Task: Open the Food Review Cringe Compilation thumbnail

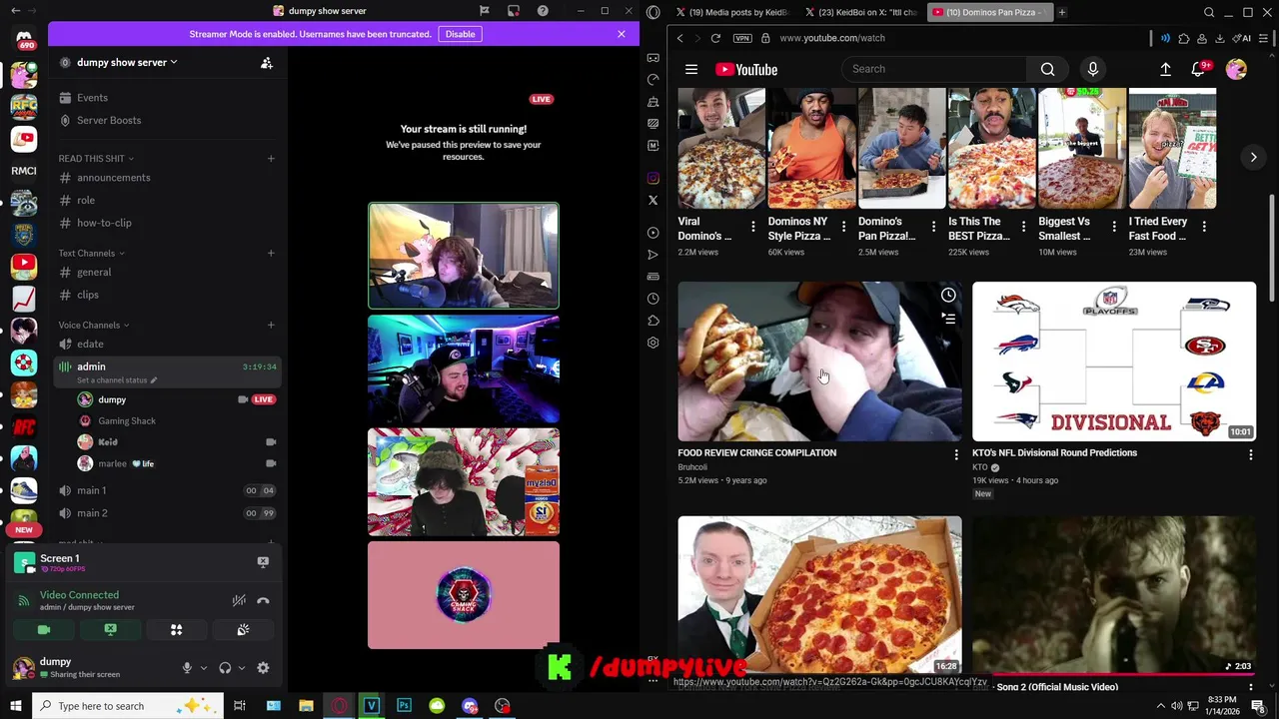Action: click(x=819, y=361)
